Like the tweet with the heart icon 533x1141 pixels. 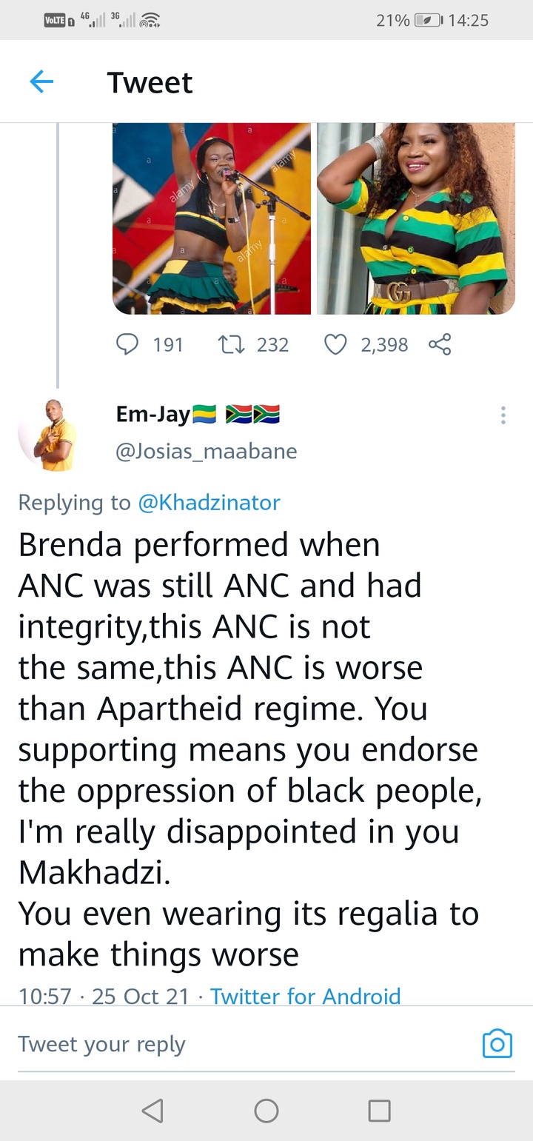coord(335,344)
